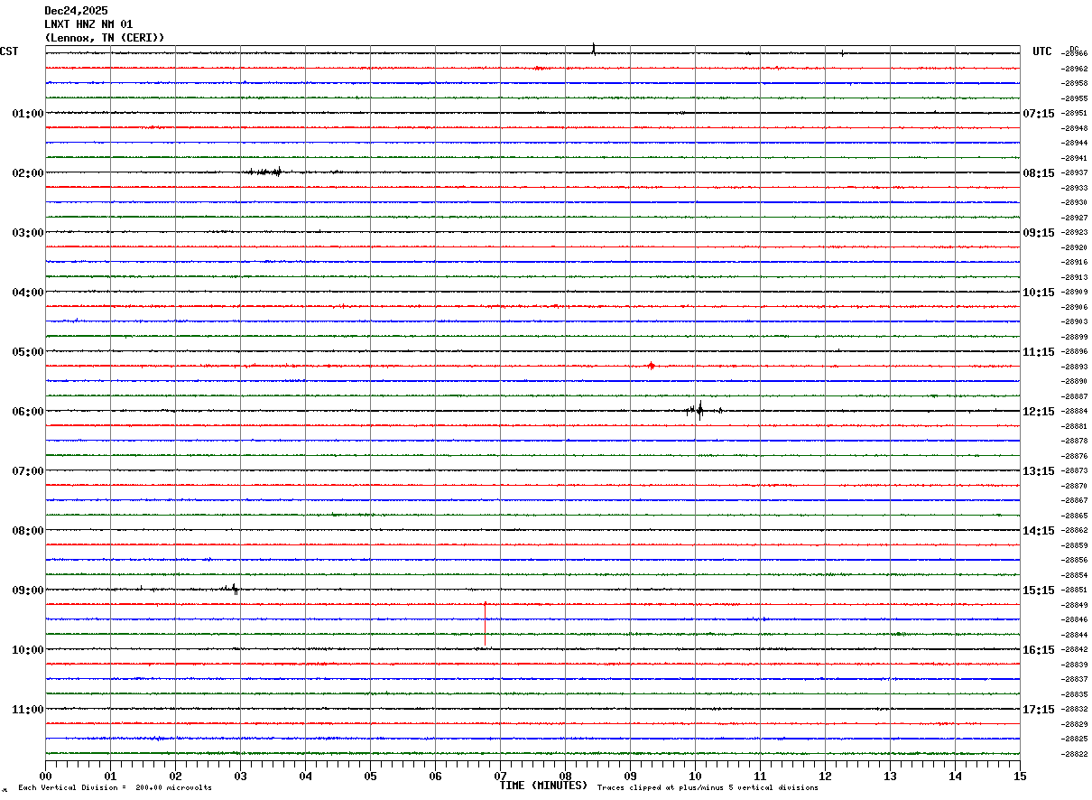Viewport: 1092px width, 800px height.
Task: Click the Dec24,2025 date label
Action: [76, 11]
